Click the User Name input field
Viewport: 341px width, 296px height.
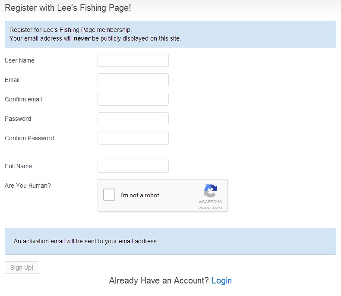tap(133, 60)
